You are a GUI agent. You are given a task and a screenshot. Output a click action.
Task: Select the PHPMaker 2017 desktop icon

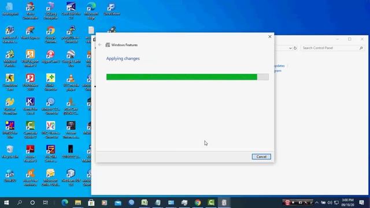30,82
